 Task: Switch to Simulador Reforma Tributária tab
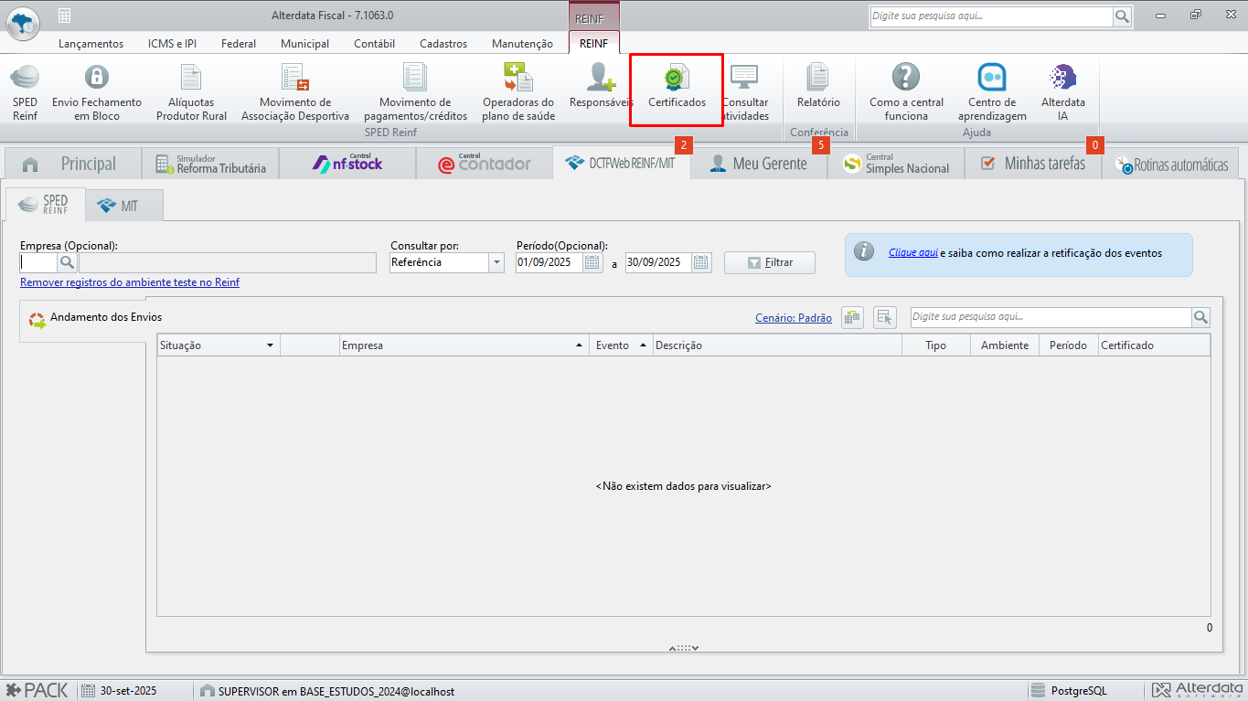210,164
